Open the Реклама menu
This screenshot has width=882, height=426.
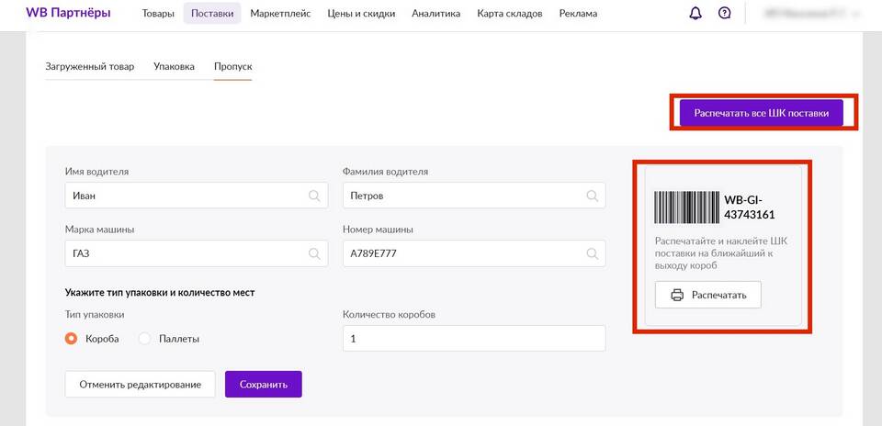578,14
